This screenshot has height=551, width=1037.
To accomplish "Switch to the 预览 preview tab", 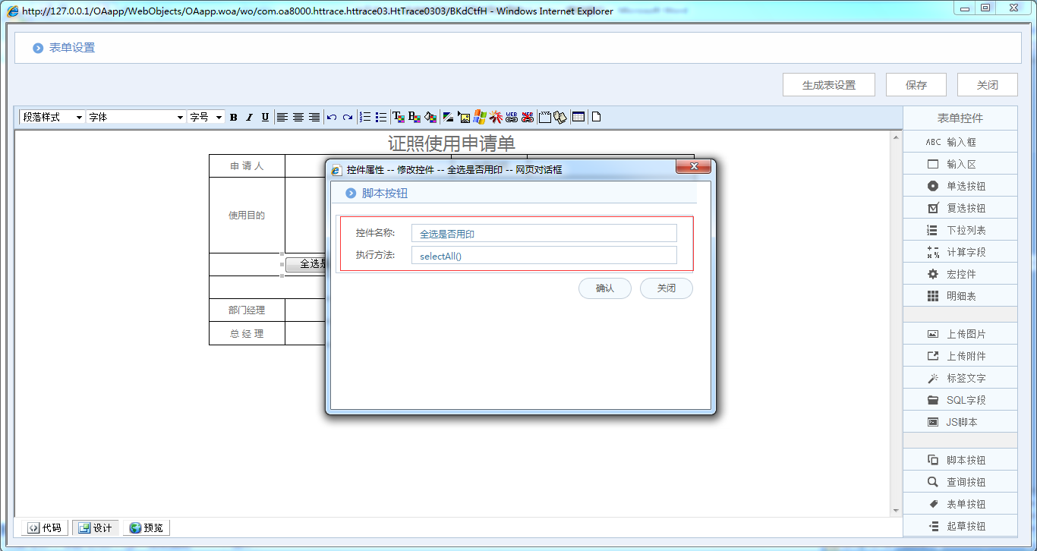I will 146,527.
